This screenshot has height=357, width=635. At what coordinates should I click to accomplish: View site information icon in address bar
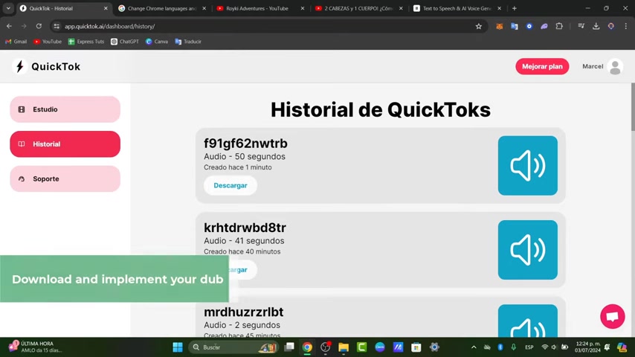[57, 26]
